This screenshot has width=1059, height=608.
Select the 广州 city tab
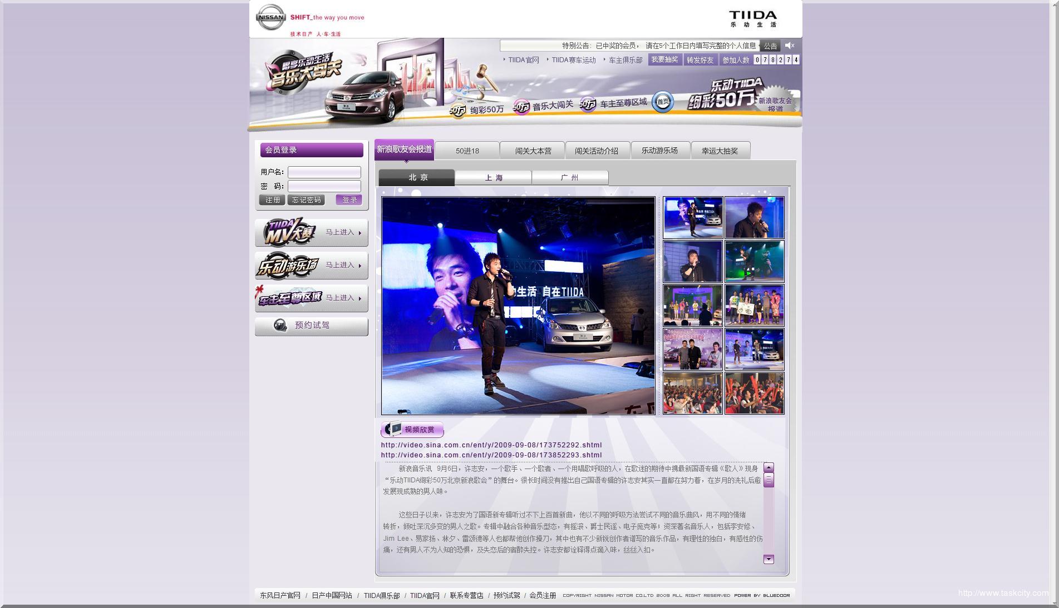tap(570, 178)
